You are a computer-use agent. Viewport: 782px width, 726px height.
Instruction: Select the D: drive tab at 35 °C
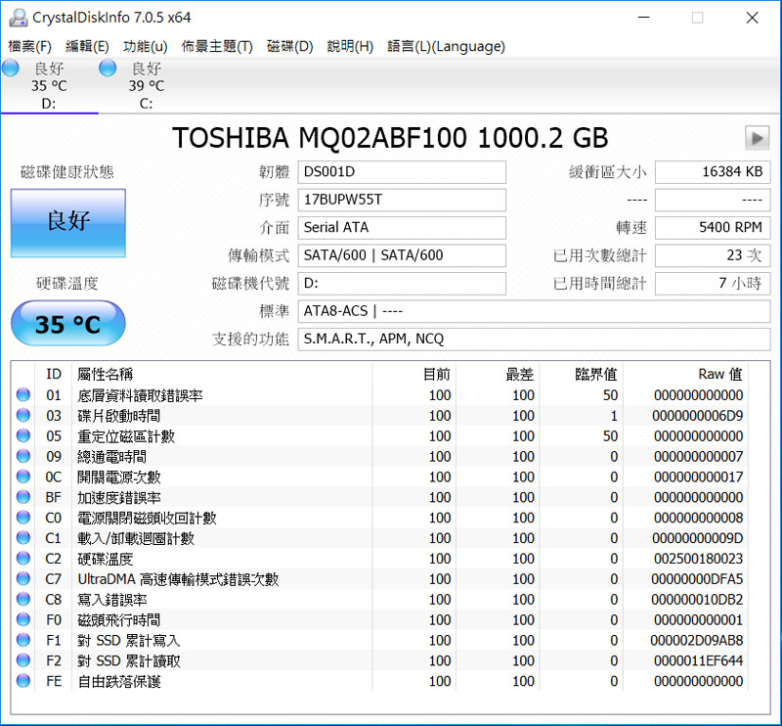[x=49, y=85]
